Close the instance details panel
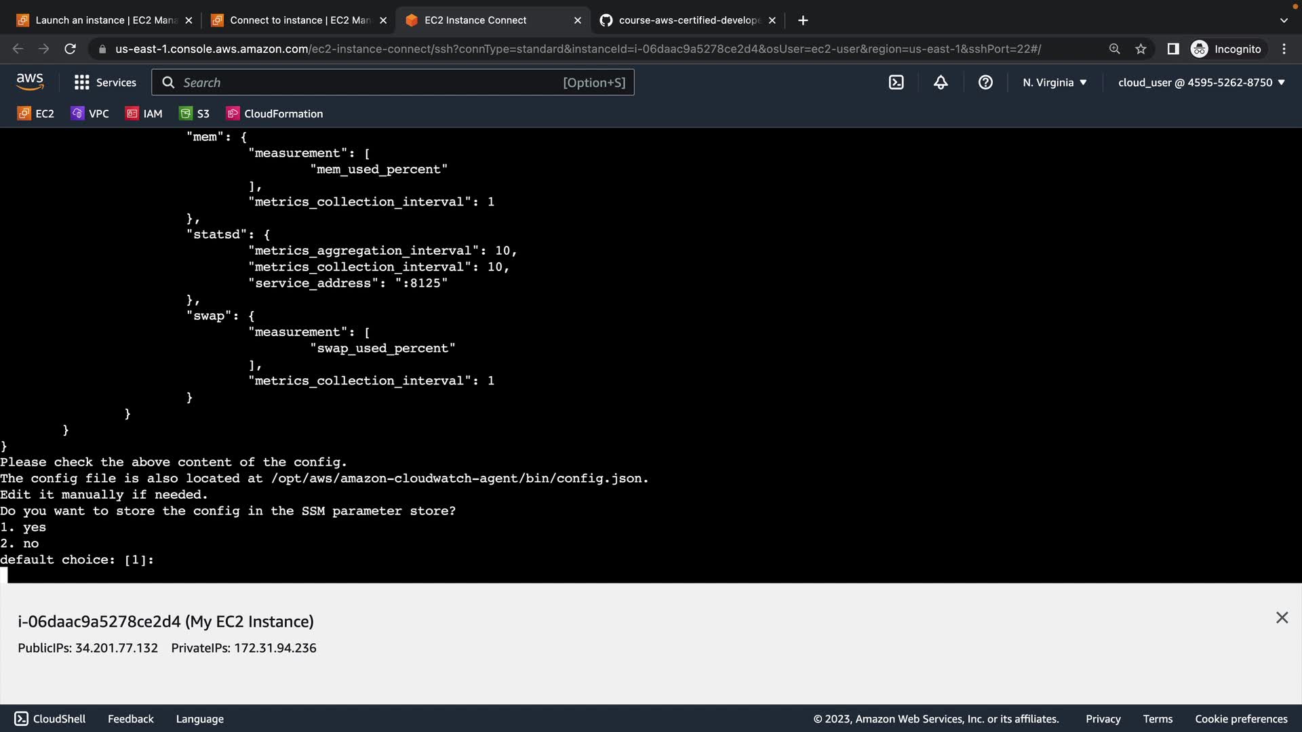1302x732 pixels. click(1282, 617)
